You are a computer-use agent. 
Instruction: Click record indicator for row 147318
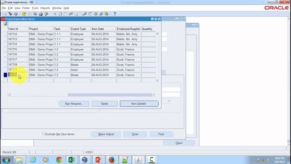pyautogui.click(x=5, y=65)
